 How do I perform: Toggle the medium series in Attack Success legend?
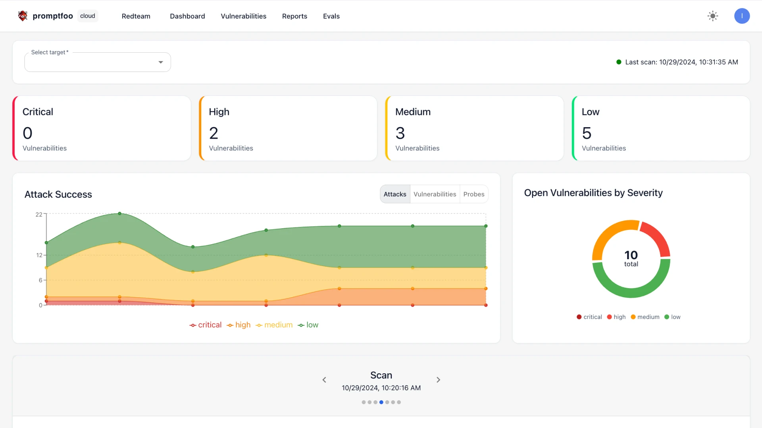pyautogui.click(x=274, y=325)
